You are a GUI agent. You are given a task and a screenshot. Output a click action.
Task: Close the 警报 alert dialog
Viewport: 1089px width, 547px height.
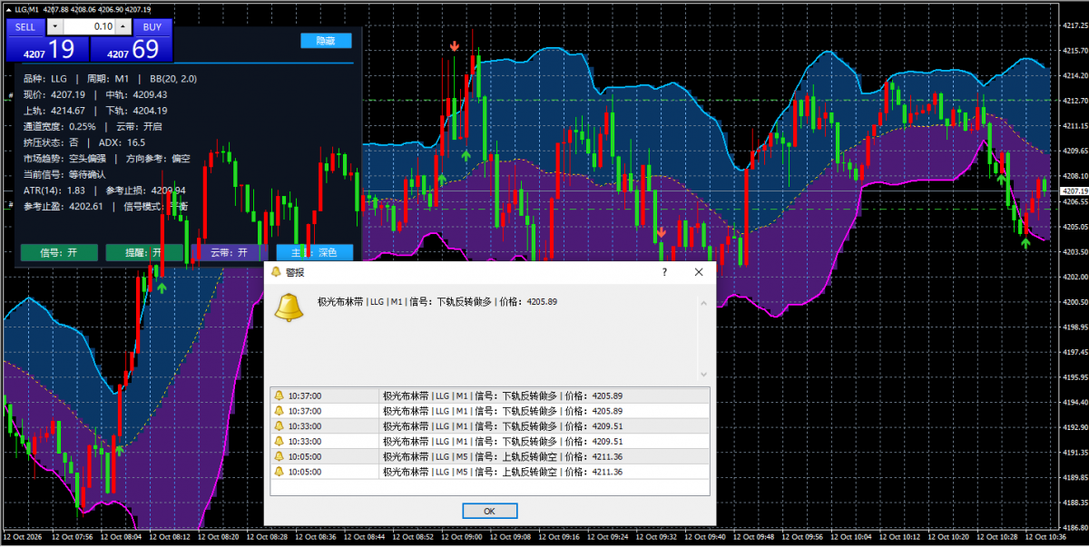699,272
